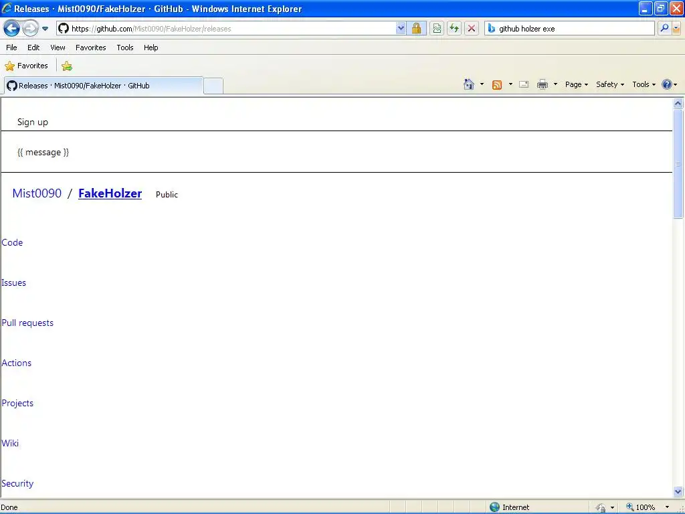The image size is (685, 514).
Task: Click the Sign up link
Action: 33,122
